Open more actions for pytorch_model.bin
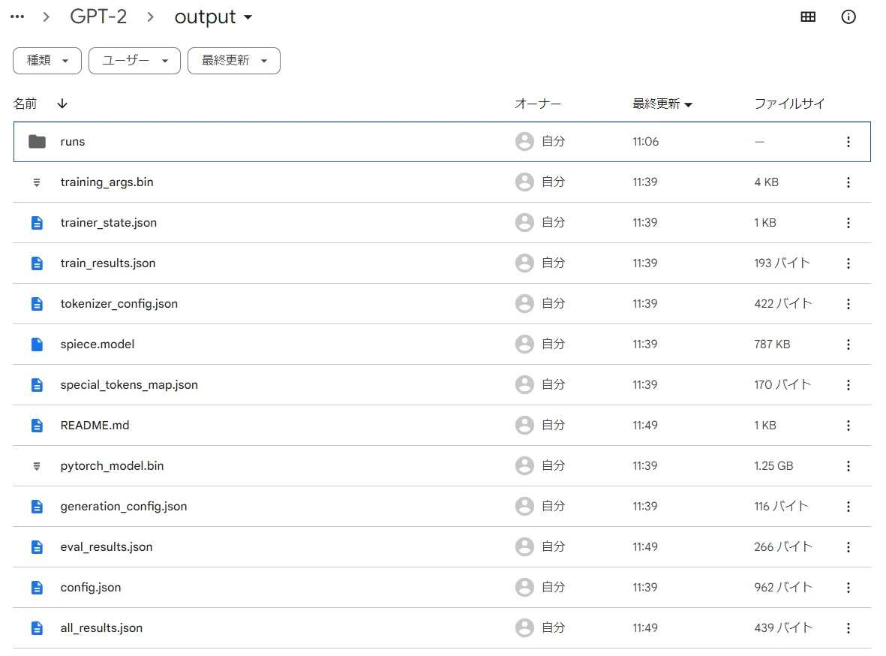Image resolution: width=886 pixels, height=656 pixels. pos(848,466)
